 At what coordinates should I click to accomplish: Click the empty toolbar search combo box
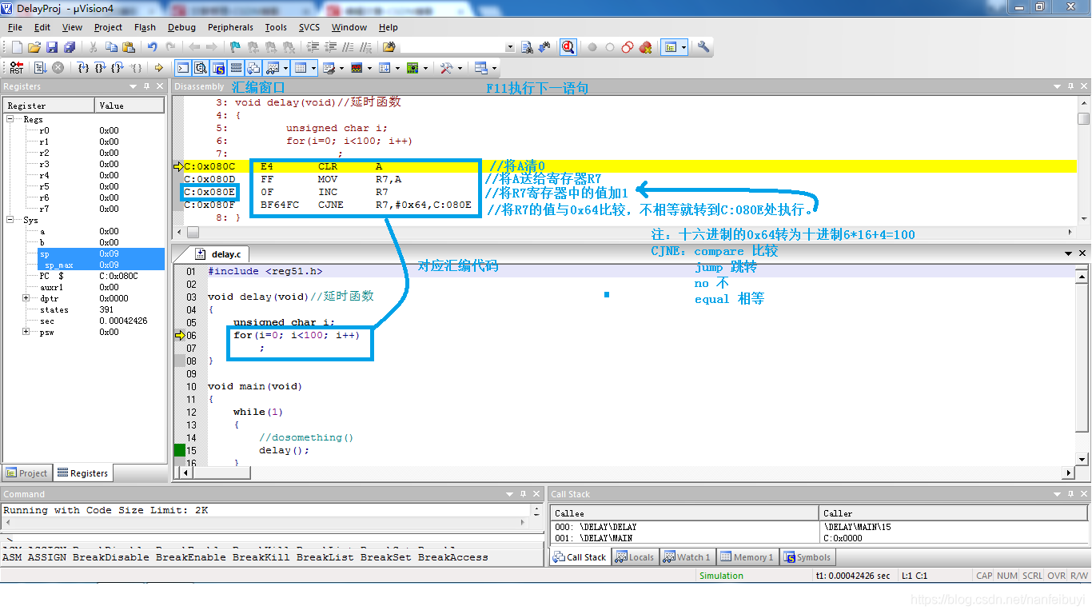[457, 47]
